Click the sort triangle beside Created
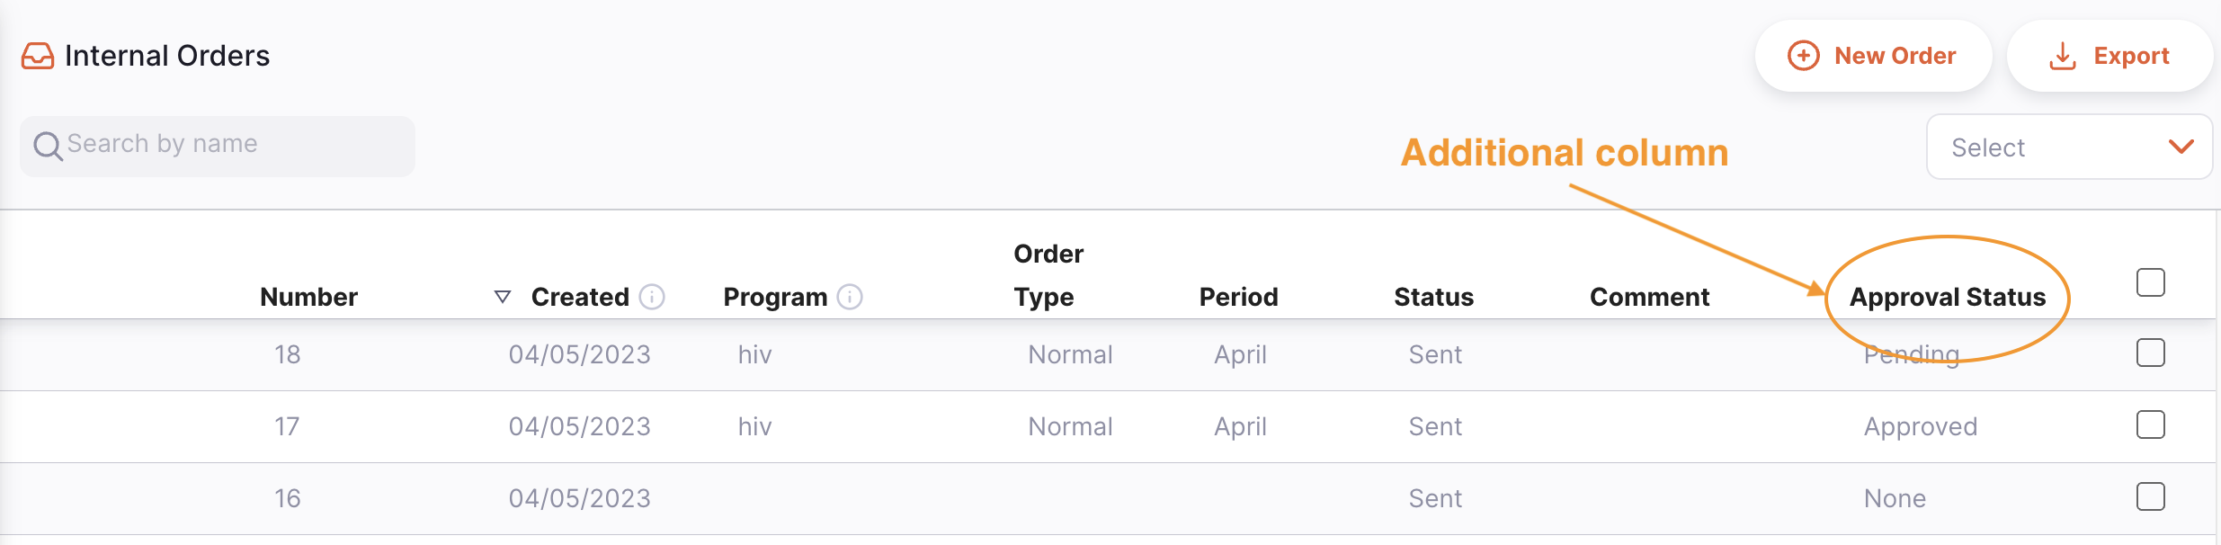The height and width of the screenshot is (545, 2221). click(503, 297)
